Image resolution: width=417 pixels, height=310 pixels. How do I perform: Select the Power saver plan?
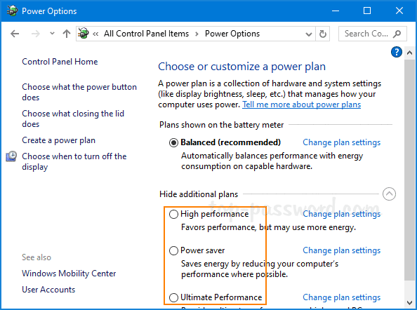pyautogui.click(x=173, y=250)
